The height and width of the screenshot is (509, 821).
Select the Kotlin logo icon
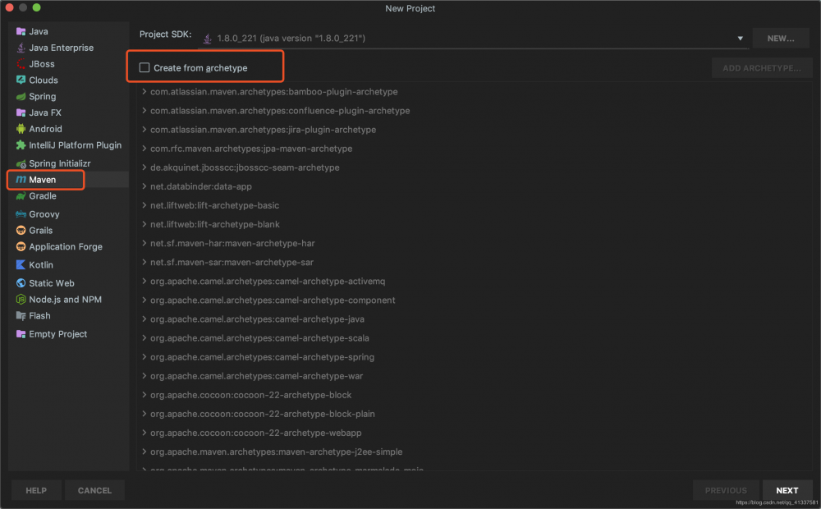click(x=21, y=265)
